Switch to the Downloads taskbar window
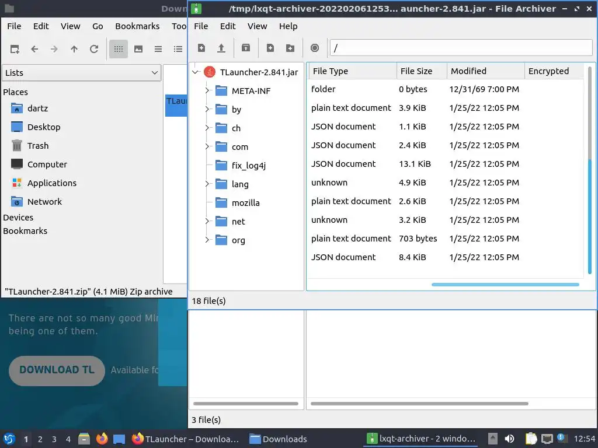Viewport: 598px width, 448px height. tap(278, 439)
